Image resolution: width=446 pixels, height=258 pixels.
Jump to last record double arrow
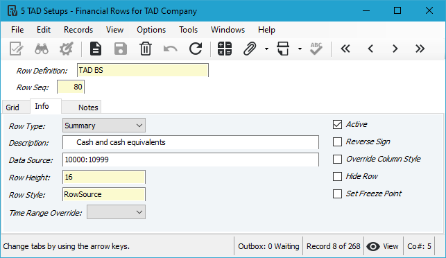tap(420, 49)
